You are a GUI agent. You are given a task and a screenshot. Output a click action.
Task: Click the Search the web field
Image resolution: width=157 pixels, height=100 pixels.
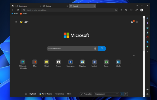tap(71, 49)
